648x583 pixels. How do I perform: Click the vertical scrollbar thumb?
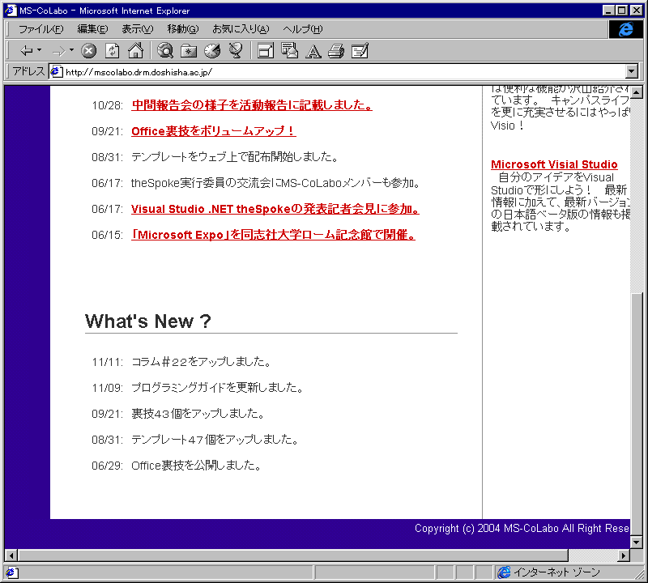click(637, 414)
